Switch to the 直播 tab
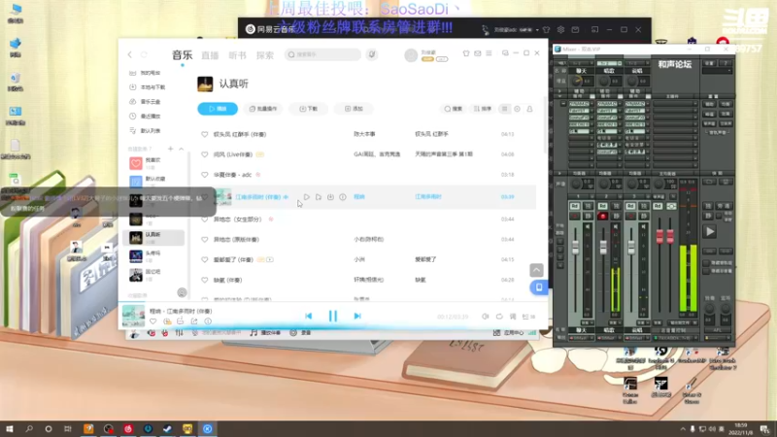 [210, 55]
